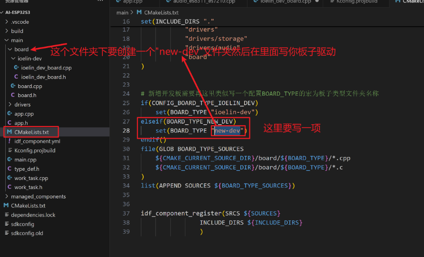Click file icon beside sdkconfig.old

pyautogui.click(x=7, y=233)
